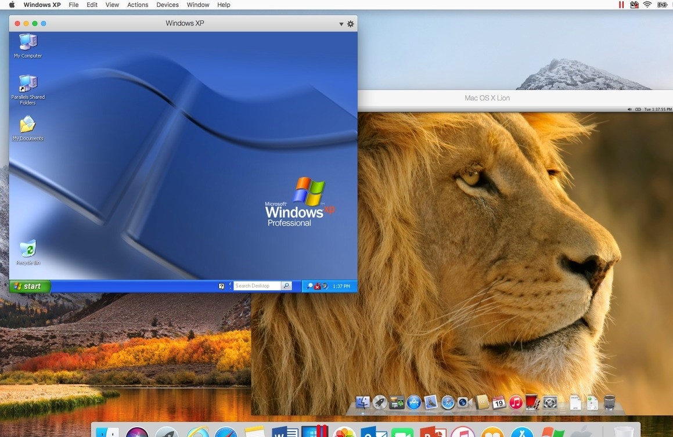Open Mission Control in the Lion dock

[x=397, y=402]
